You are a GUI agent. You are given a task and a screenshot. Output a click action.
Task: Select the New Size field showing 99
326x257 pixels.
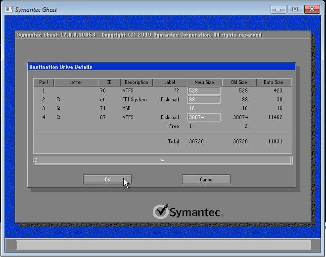(x=204, y=99)
